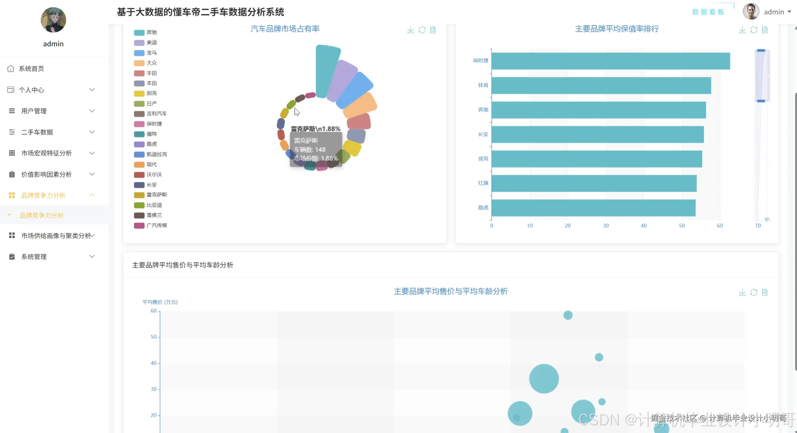Open the admin account dropdown arrow
797x433 pixels.
[789, 12]
